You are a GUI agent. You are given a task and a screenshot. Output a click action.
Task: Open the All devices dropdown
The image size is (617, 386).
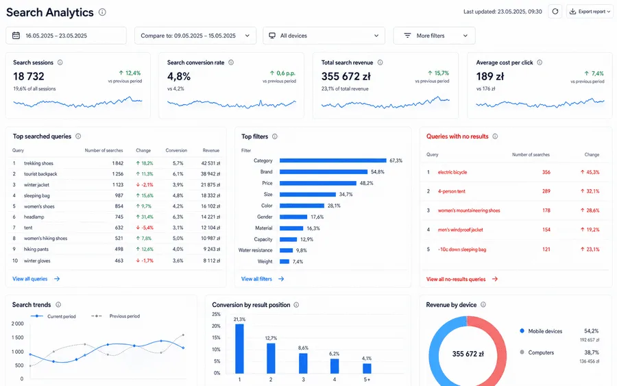[x=324, y=36]
